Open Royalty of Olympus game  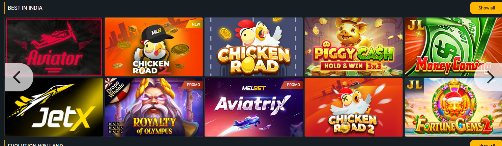tap(154, 107)
